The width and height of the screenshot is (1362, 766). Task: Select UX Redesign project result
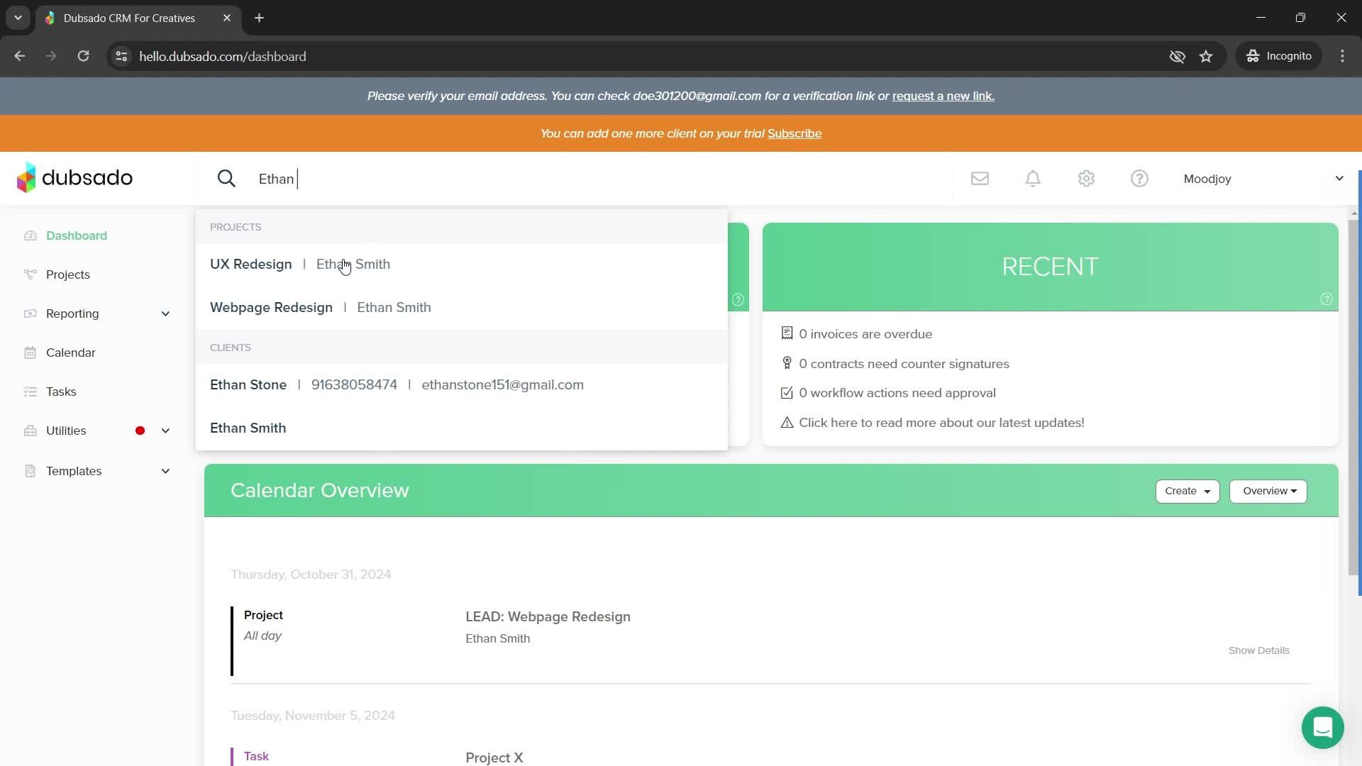click(x=462, y=264)
